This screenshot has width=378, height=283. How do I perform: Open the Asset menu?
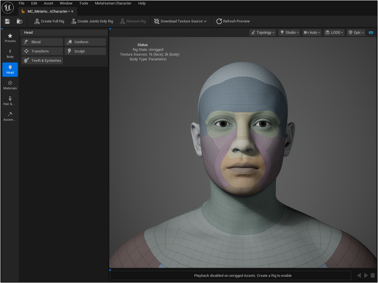pyautogui.click(x=49, y=3)
